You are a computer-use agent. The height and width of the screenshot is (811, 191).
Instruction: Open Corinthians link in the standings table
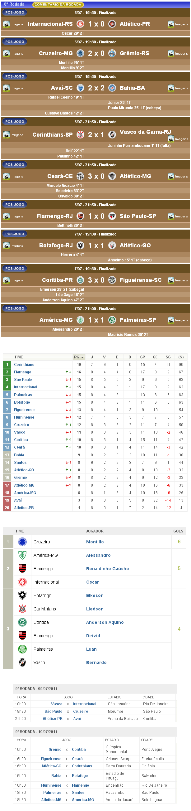24,365
